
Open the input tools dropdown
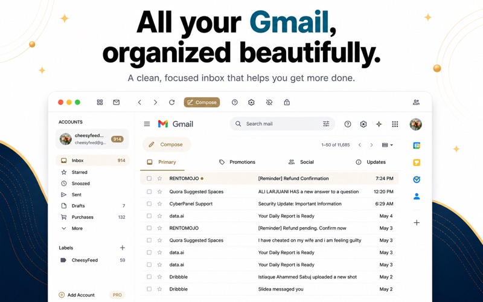click(x=388, y=145)
